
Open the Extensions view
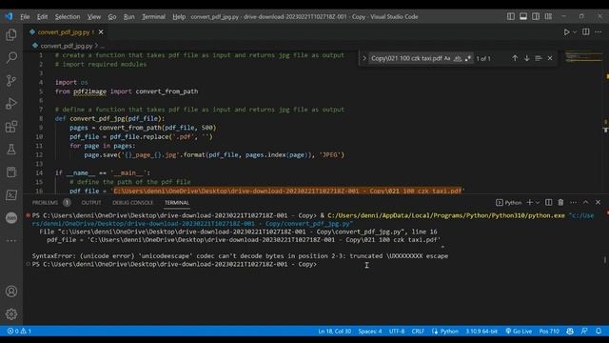click(11, 127)
